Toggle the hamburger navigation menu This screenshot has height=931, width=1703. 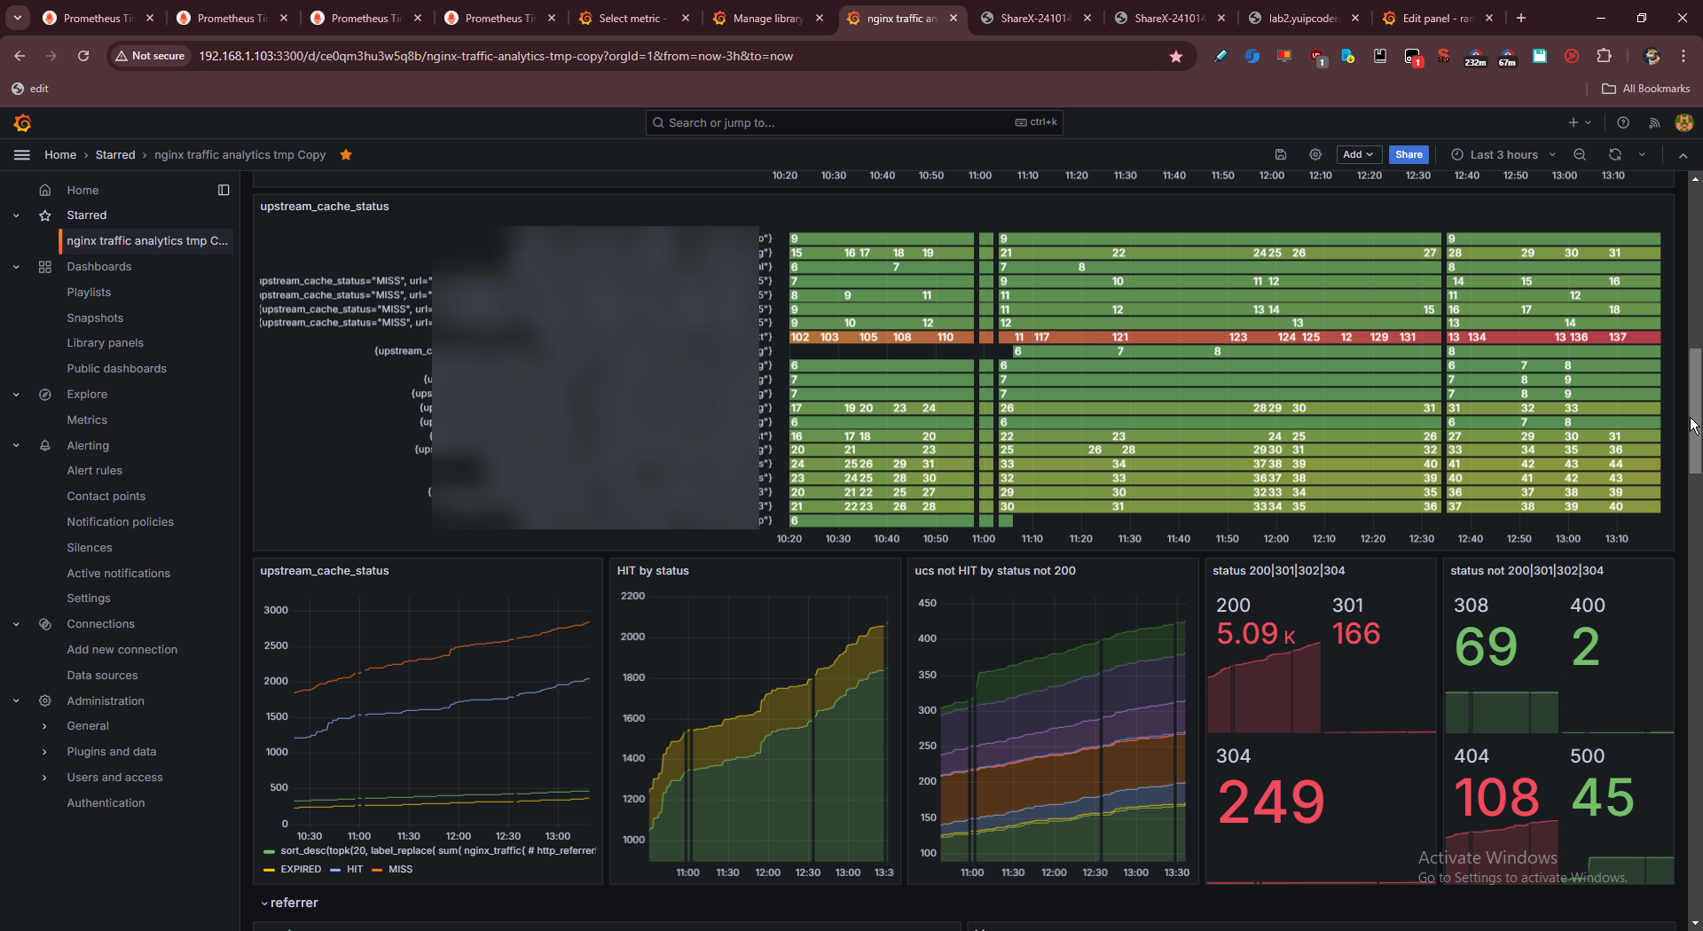click(22, 155)
